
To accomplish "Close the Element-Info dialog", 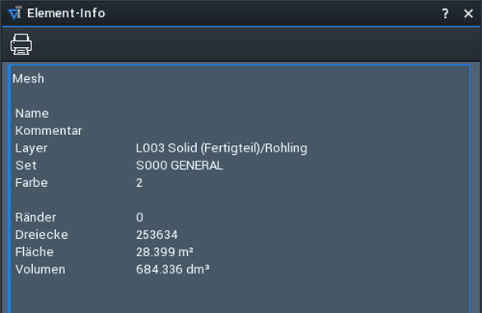I will (x=468, y=13).
